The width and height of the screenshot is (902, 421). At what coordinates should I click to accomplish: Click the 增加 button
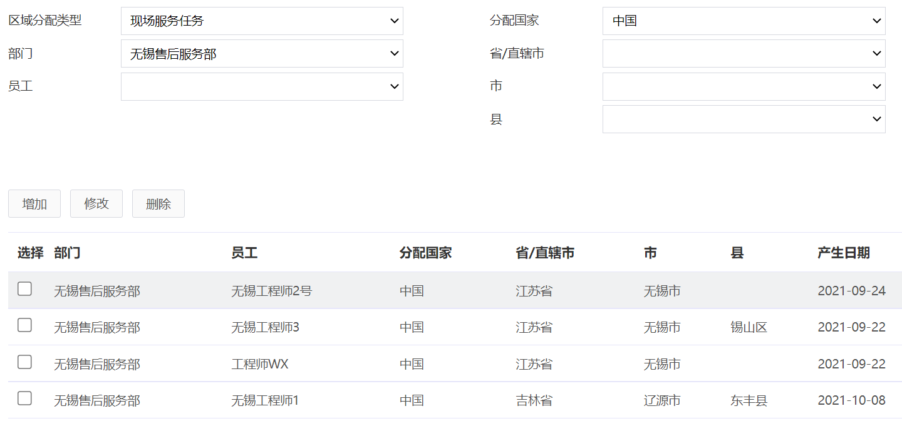tap(34, 204)
